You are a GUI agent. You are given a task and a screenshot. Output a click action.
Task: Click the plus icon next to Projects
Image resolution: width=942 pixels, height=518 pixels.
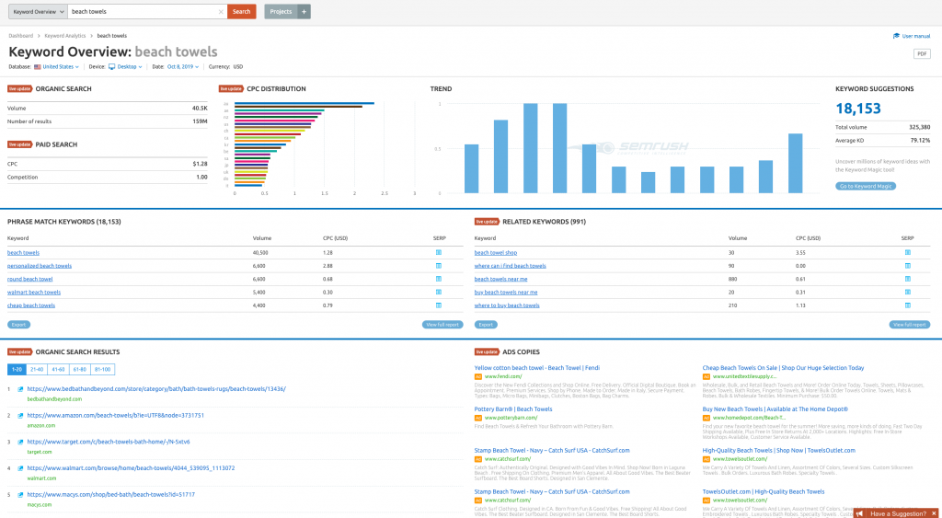[x=304, y=12]
